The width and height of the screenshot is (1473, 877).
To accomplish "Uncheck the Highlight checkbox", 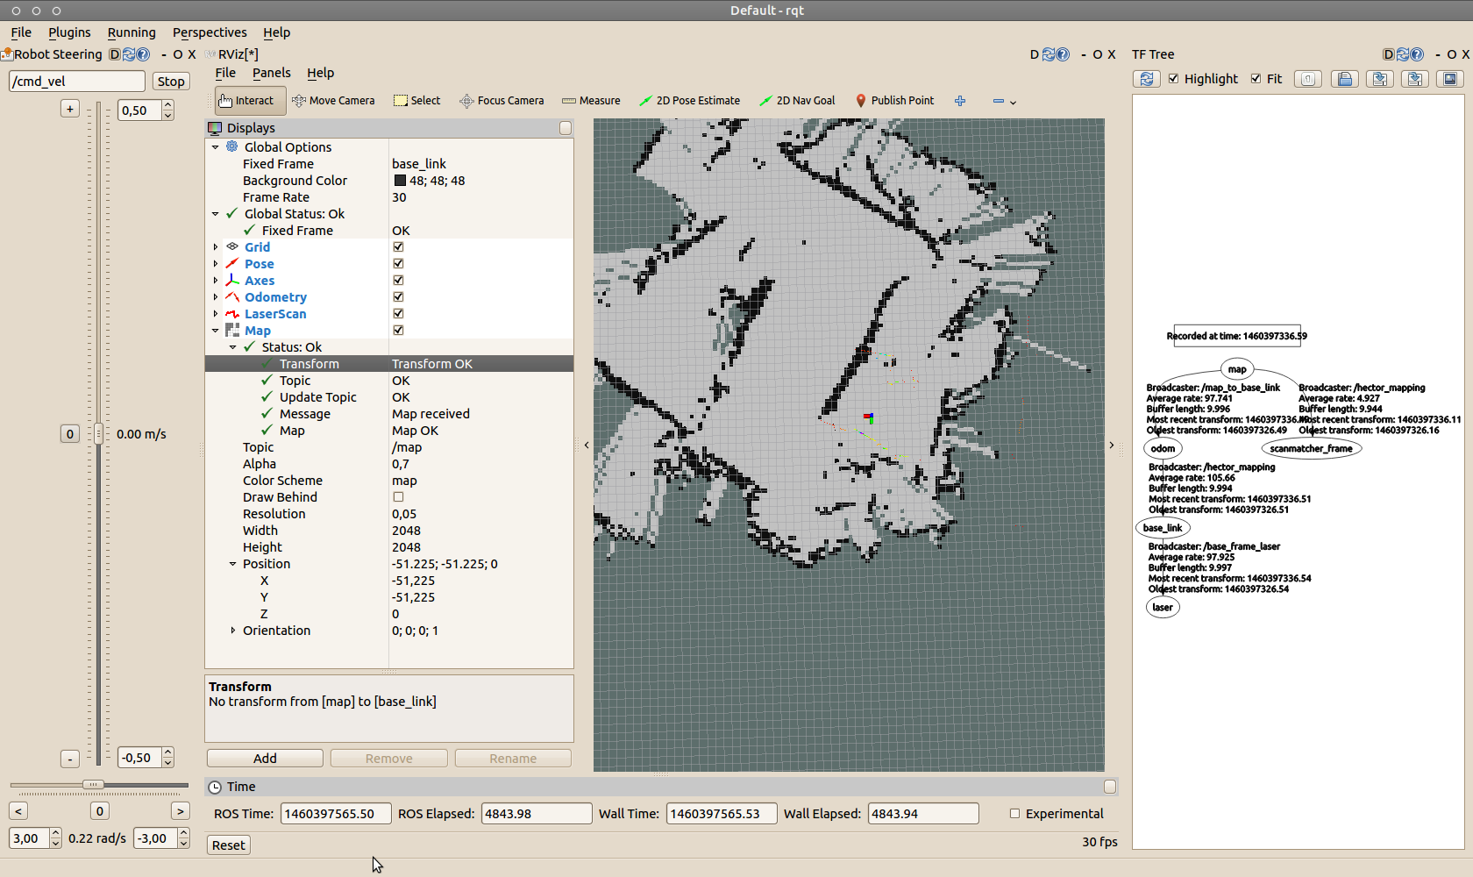I will (1174, 79).
